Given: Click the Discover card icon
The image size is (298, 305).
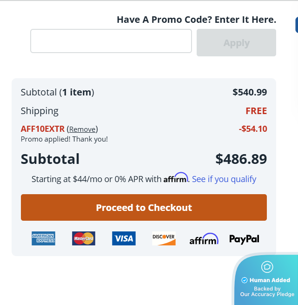Looking at the screenshot, I should tap(164, 238).
